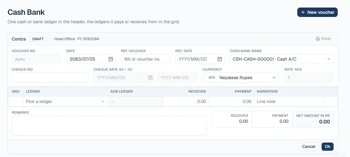
Task: Open the Cash Bank Name dropdown
Action: pos(282,59)
